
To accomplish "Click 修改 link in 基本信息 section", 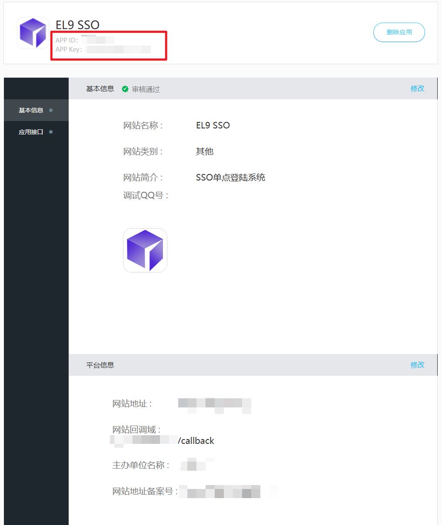I will [x=417, y=89].
